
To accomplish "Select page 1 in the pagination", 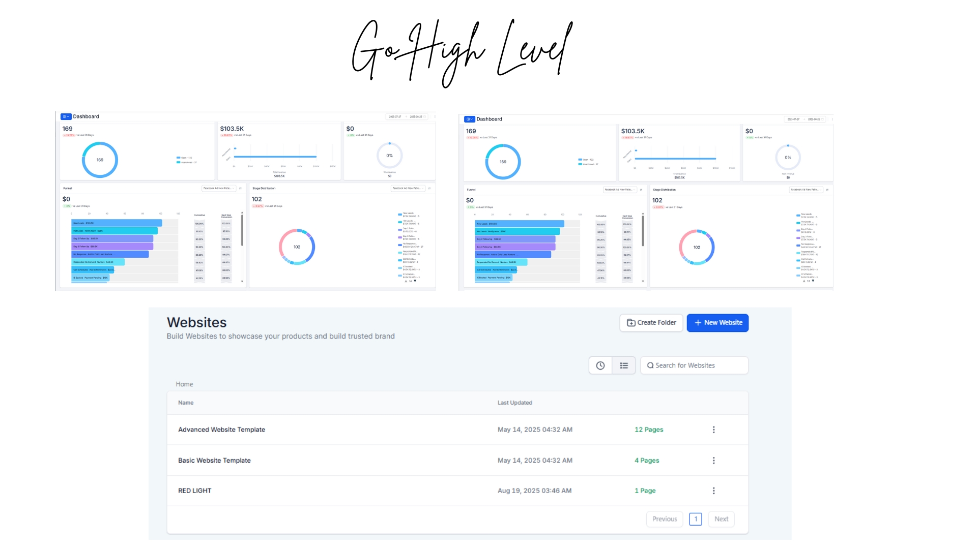I will pyautogui.click(x=696, y=519).
